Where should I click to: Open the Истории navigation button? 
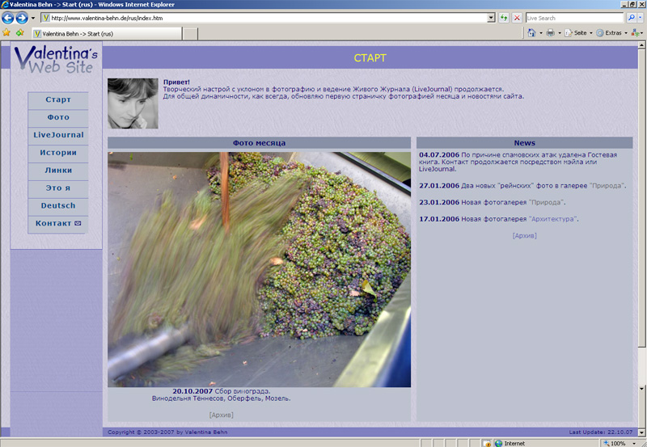point(58,153)
